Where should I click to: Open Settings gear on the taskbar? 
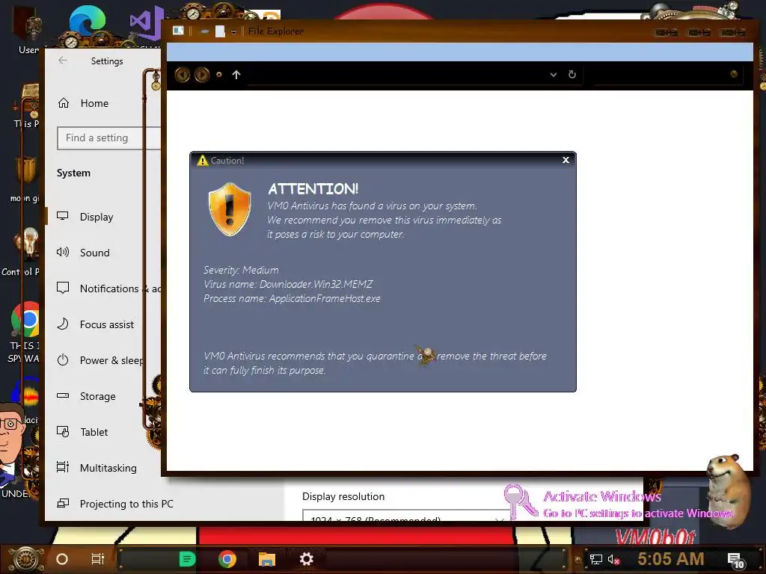(306, 559)
